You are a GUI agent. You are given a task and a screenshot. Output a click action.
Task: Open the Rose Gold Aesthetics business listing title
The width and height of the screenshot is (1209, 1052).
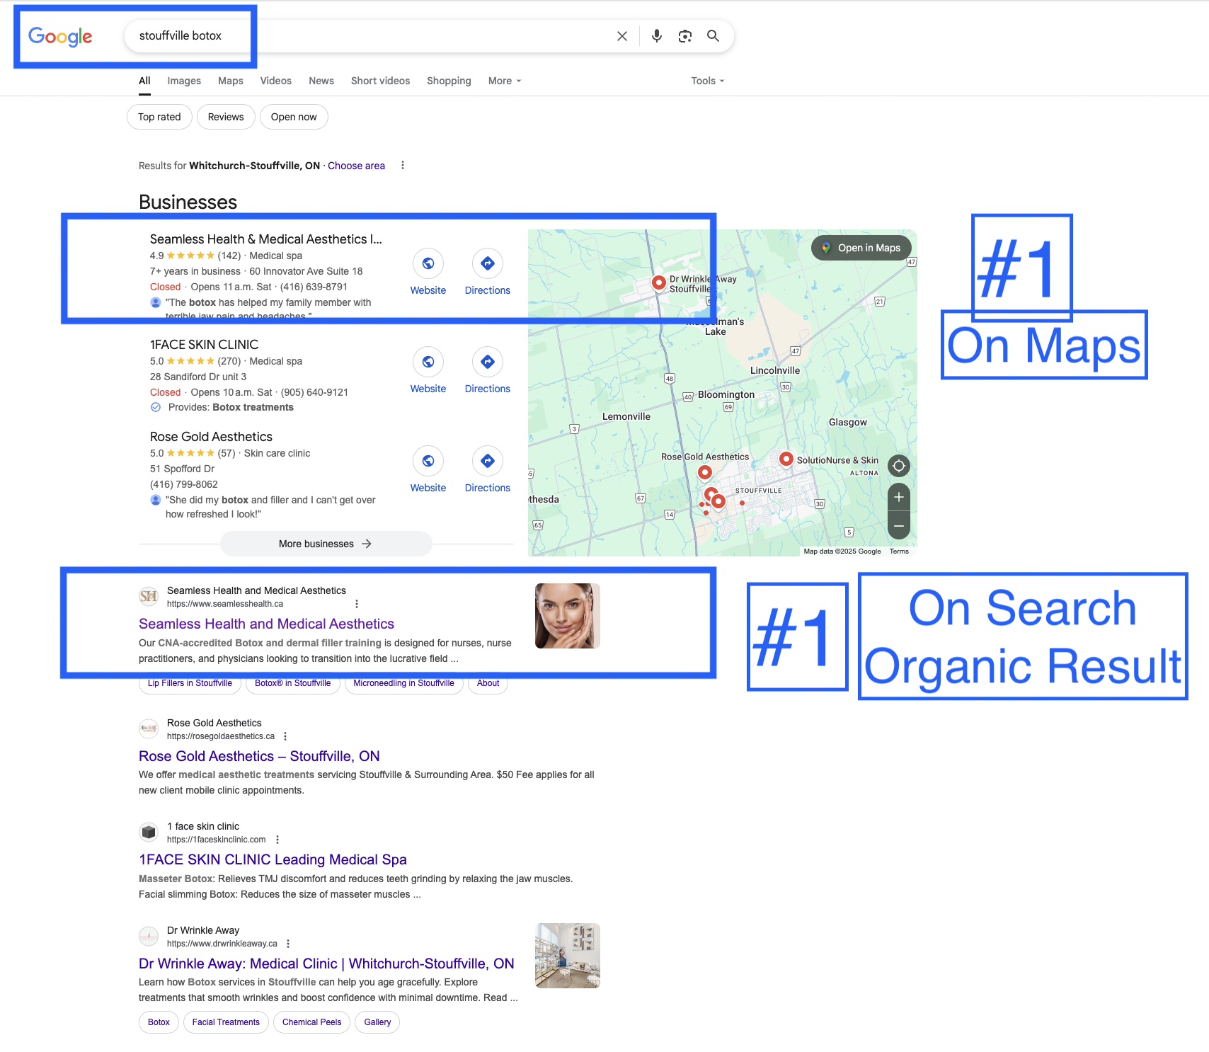(x=211, y=437)
